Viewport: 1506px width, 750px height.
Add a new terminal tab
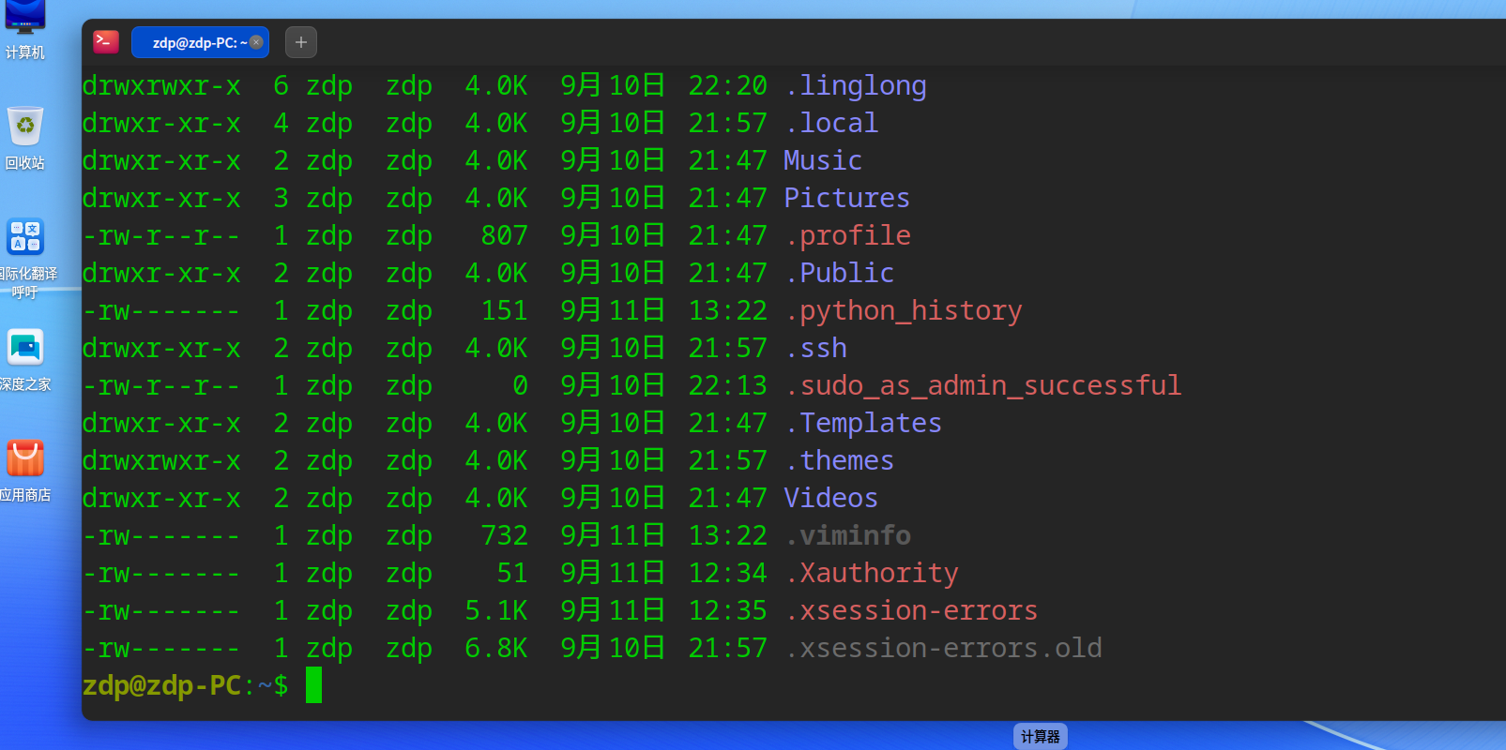(x=300, y=42)
